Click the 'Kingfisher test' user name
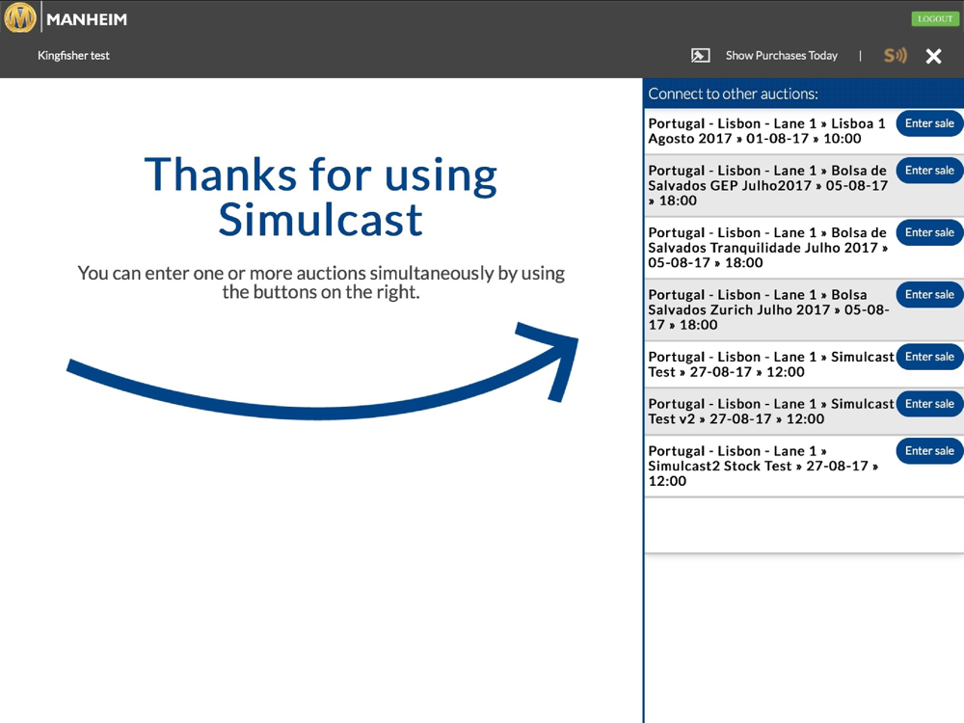This screenshot has width=964, height=723. tap(73, 56)
